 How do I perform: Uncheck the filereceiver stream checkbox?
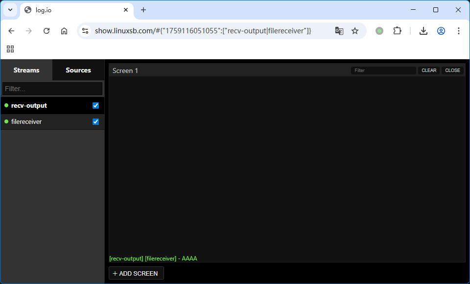coord(96,122)
